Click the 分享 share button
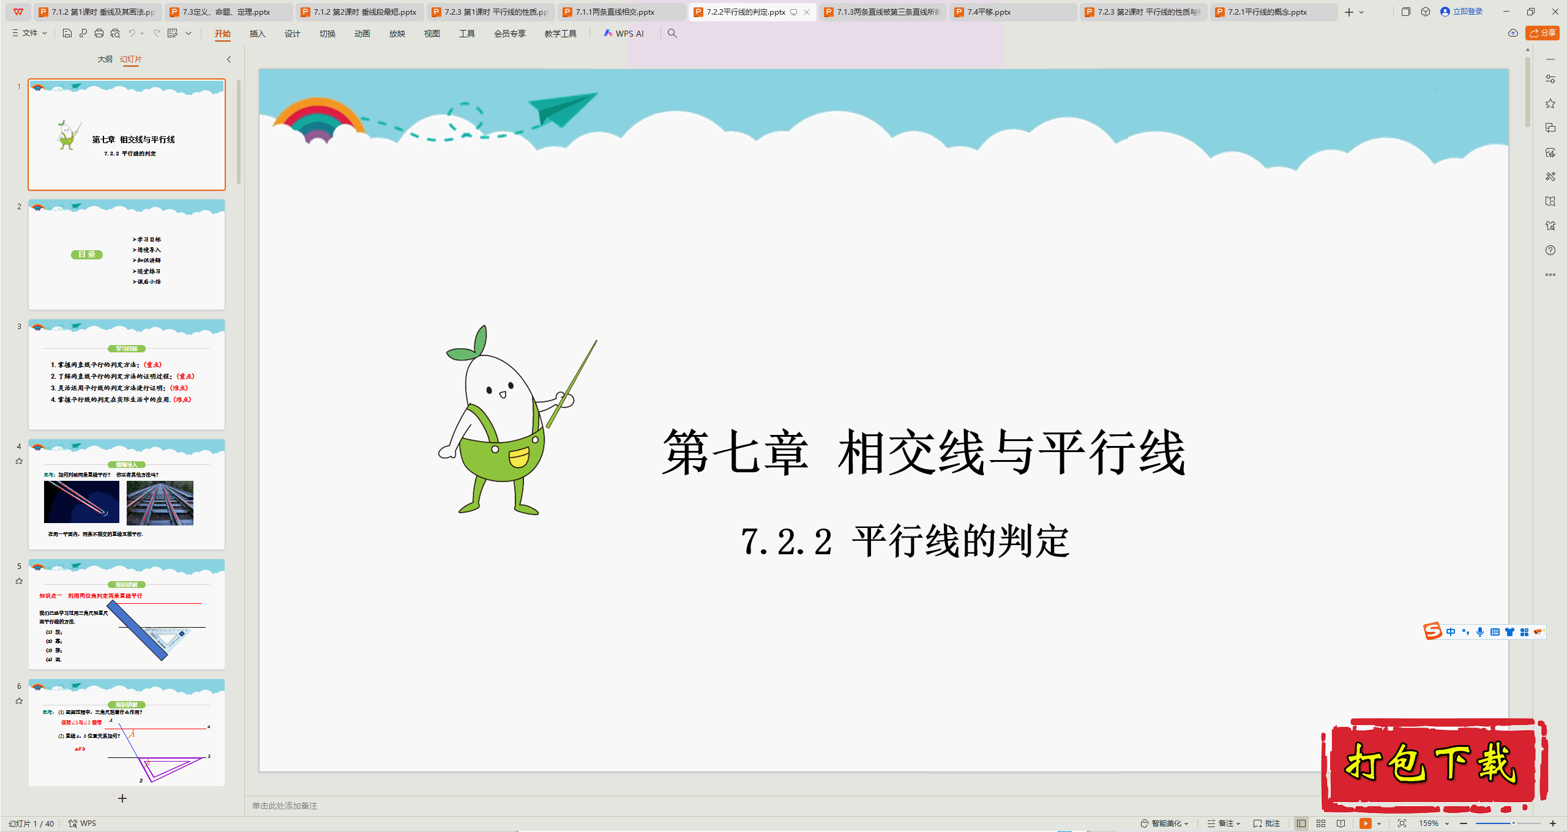Image resolution: width=1567 pixels, height=832 pixels. (1543, 33)
